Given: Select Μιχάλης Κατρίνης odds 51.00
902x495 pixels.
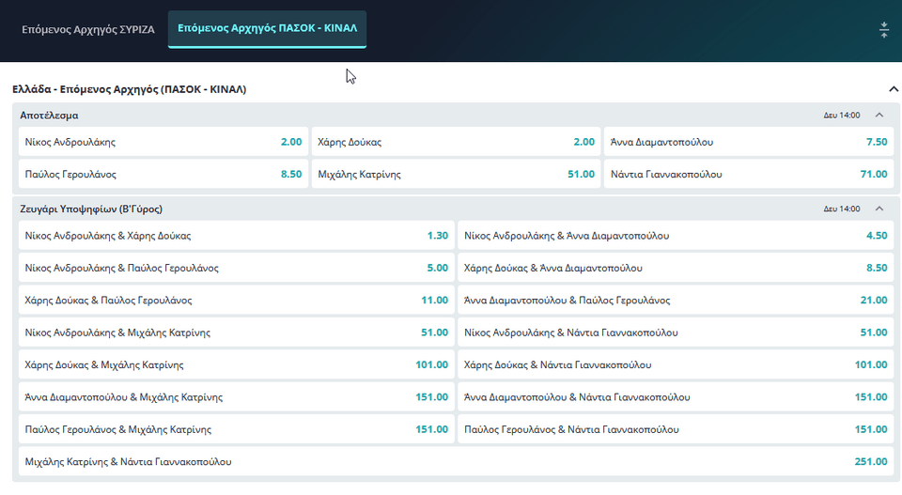Looking at the screenshot, I should pos(456,174).
